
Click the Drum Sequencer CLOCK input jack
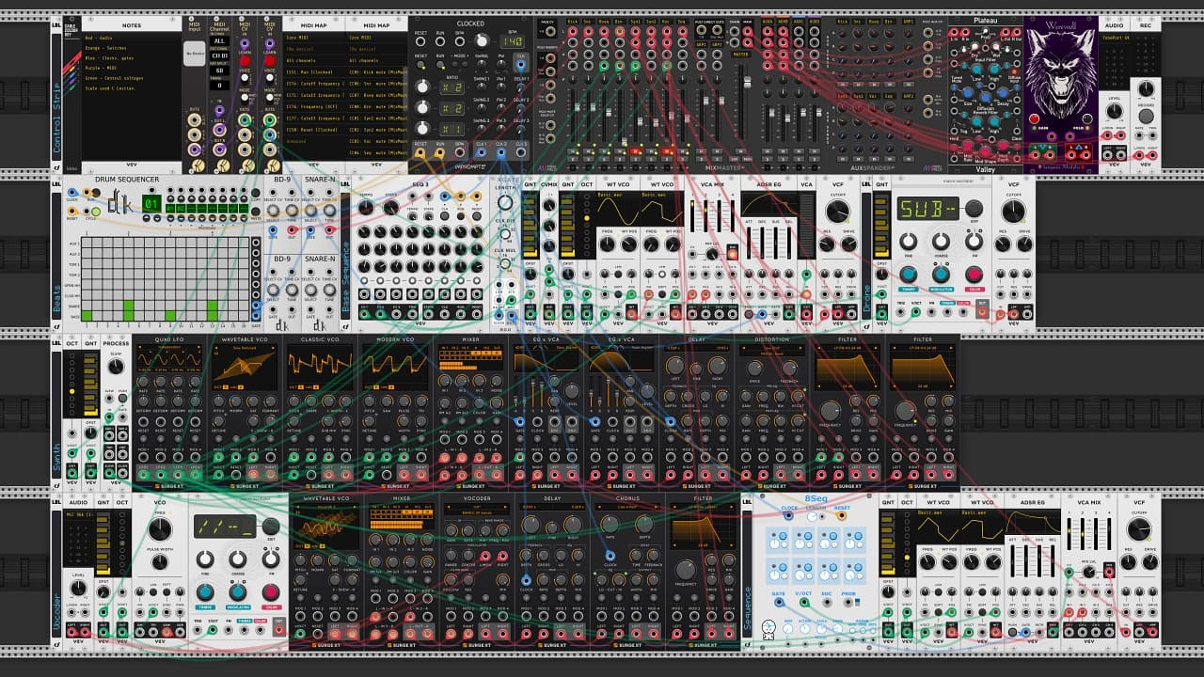click(72, 192)
